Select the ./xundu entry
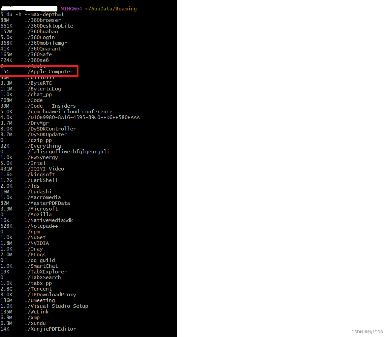 [x=23, y=323]
